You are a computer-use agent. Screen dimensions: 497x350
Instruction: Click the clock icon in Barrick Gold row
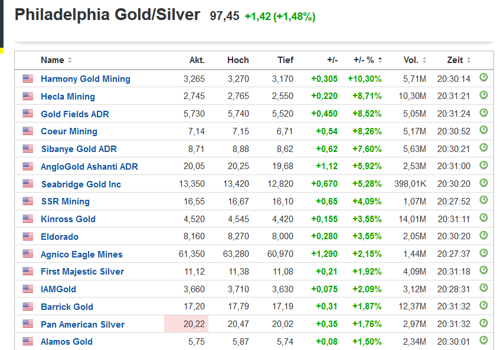coord(483,306)
